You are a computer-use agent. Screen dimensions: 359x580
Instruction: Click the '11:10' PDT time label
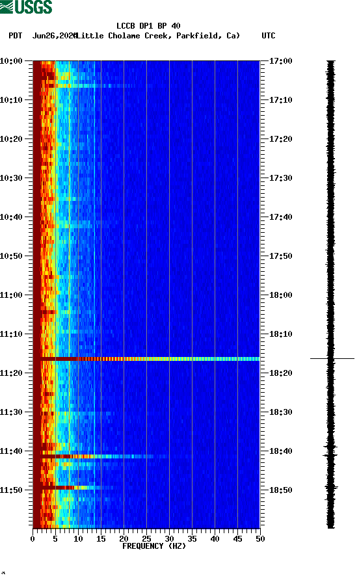tap(11, 334)
